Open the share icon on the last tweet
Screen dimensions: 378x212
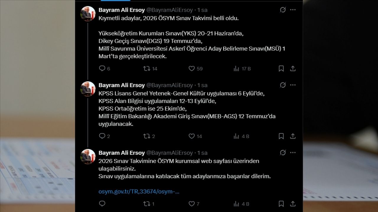[x=293, y=203]
